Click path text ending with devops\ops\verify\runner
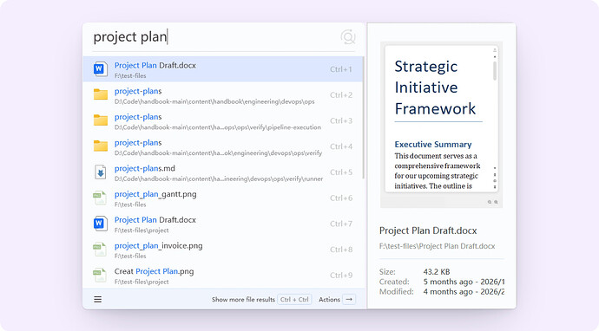599x331 pixels. click(219, 178)
